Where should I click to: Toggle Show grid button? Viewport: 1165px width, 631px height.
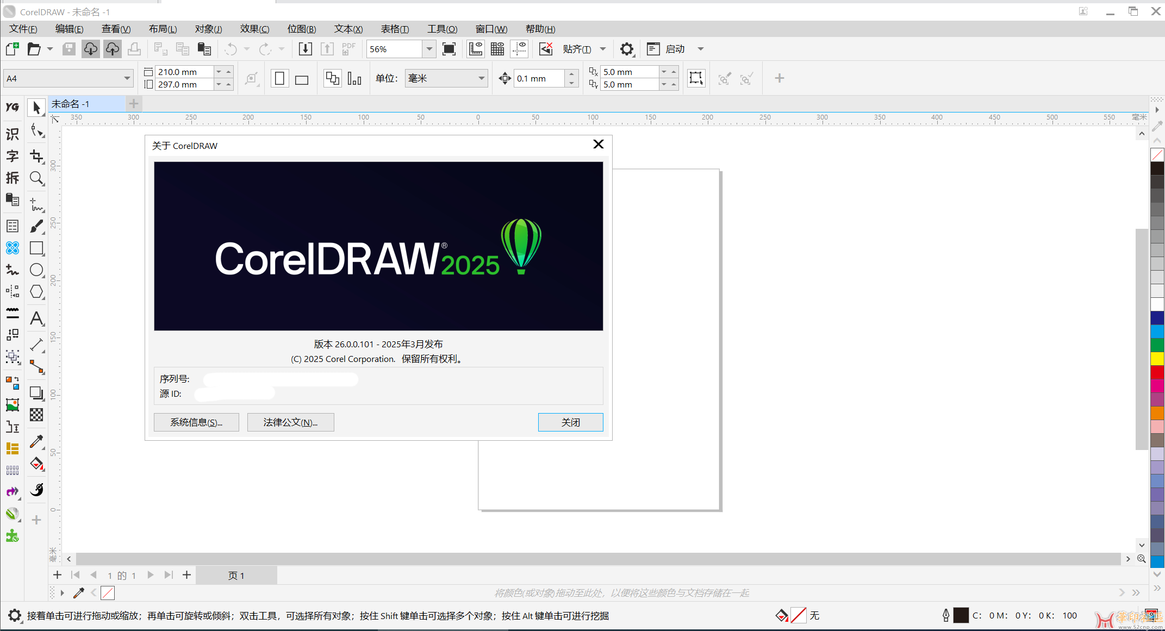pos(497,49)
